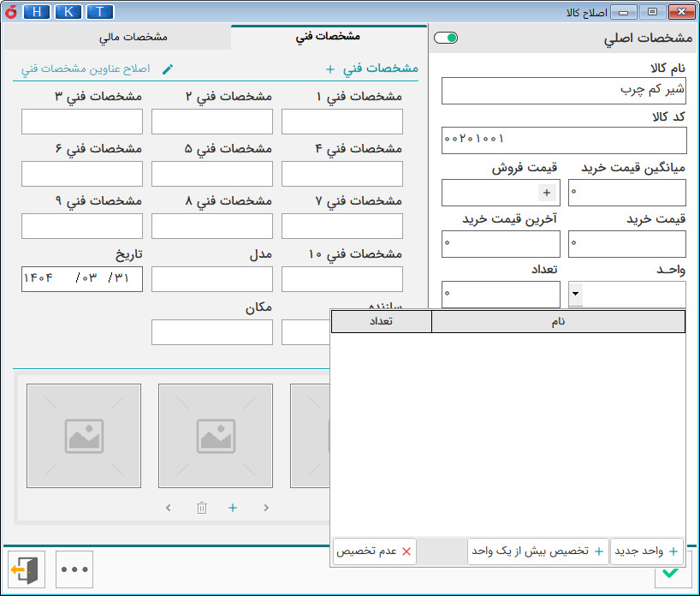Click the تعداد quantity input field
700x596 pixels.
click(501, 295)
